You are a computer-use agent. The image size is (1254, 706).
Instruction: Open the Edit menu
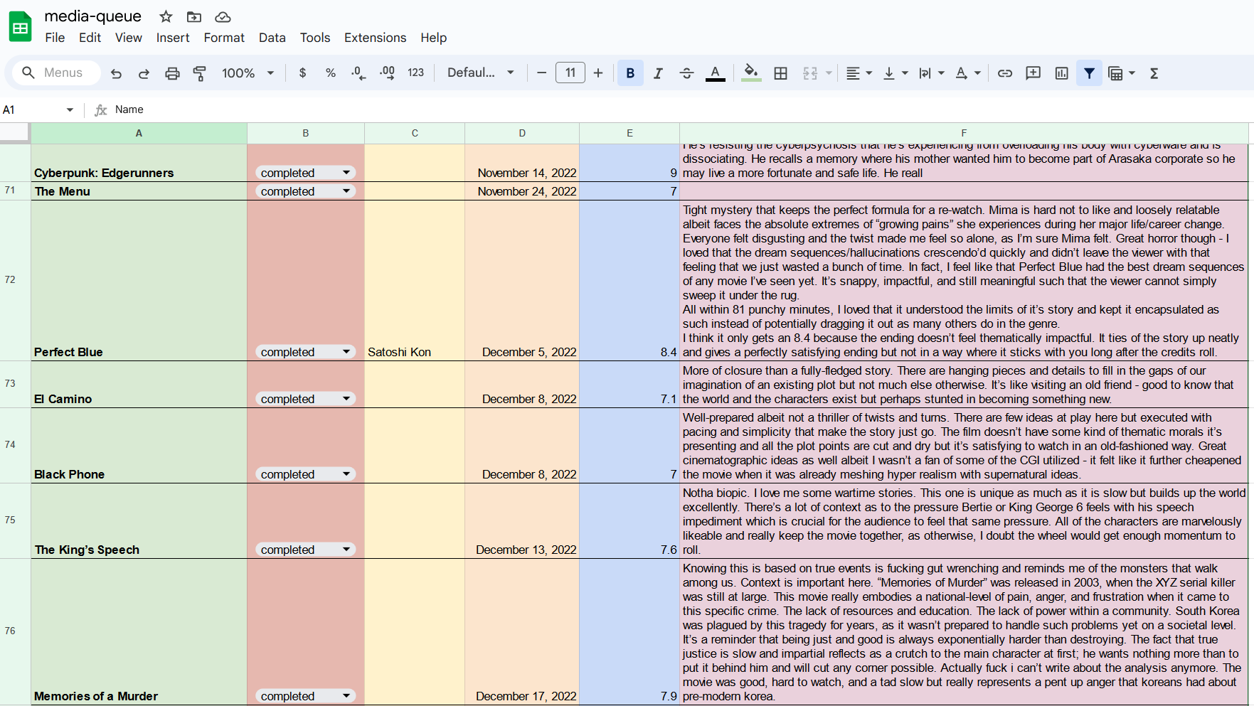click(90, 38)
